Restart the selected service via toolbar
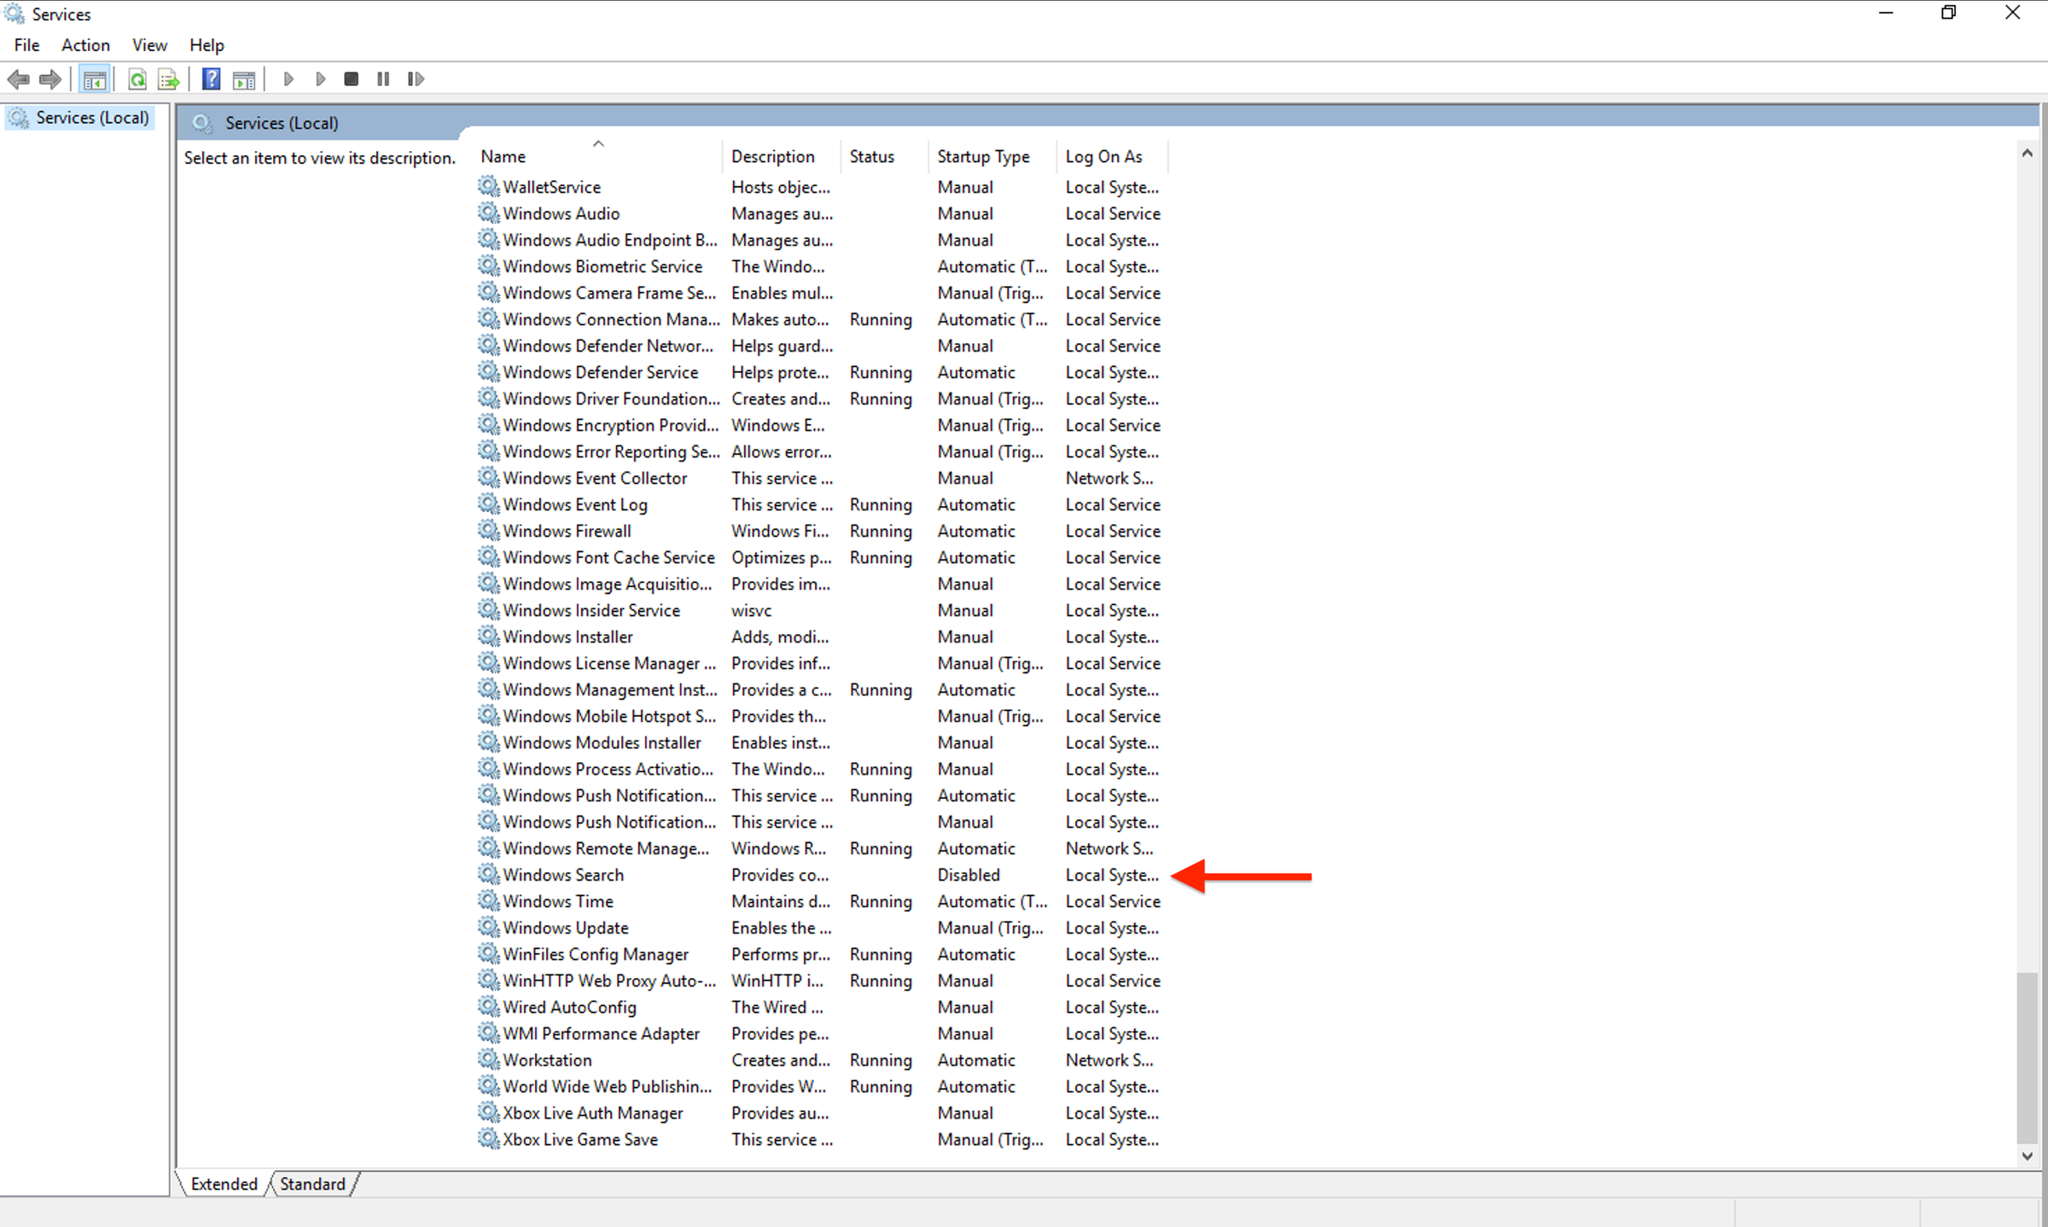This screenshot has width=2048, height=1227. [x=416, y=79]
